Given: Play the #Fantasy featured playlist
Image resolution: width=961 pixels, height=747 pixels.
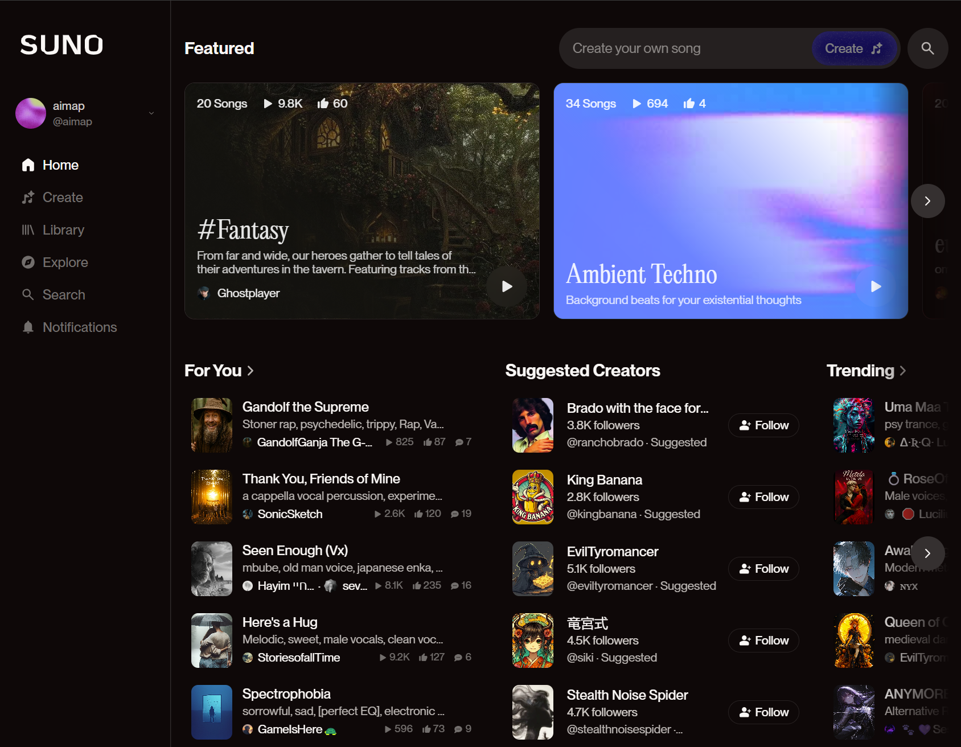Looking at the screenshot, I should click(507, 286).
